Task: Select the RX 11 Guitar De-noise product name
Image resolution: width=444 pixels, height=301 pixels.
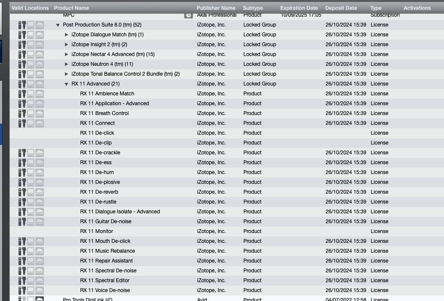Action: pyautogui.click(x=105, y=221)
